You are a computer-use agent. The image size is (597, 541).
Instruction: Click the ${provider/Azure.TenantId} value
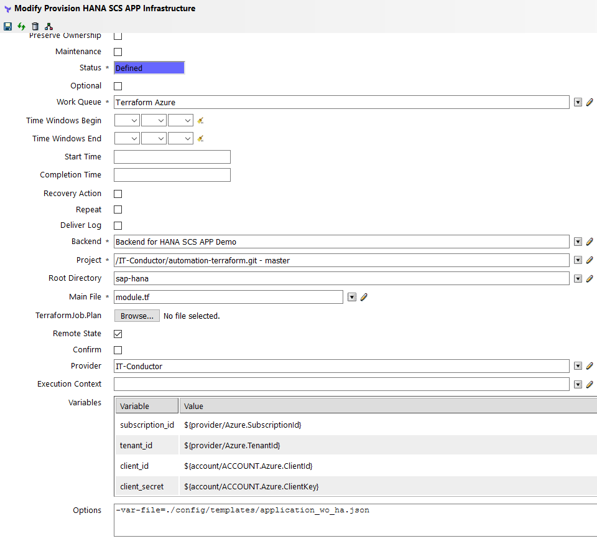pos(232,445)
